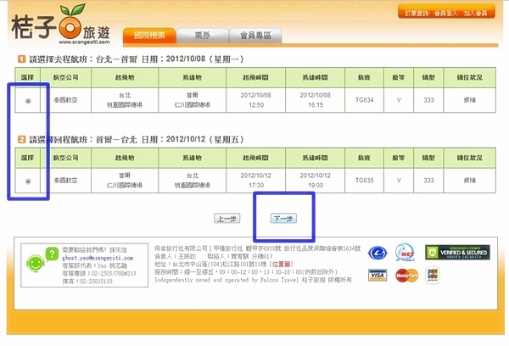Click the ghost.yao email link

pos(98,258)
